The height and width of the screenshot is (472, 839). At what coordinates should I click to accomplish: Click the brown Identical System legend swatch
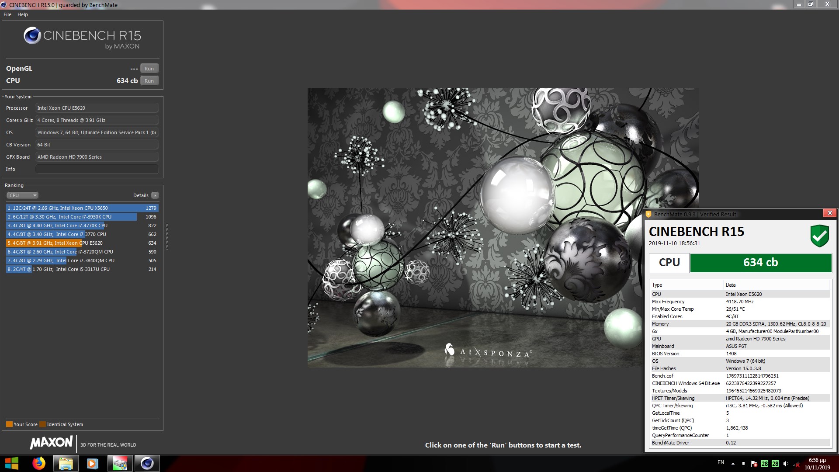42,424
